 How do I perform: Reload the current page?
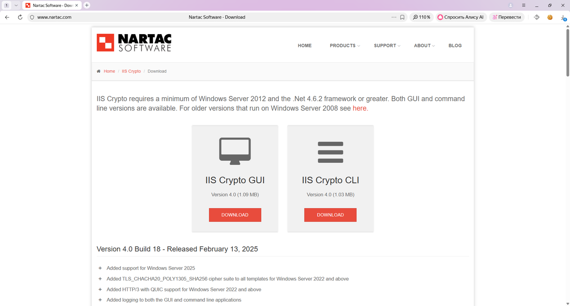(x=20, y=17)
